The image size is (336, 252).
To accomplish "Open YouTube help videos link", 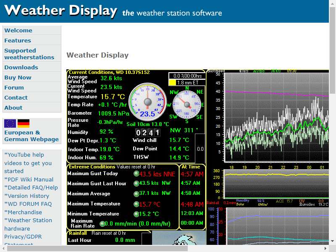I will 28,163.
